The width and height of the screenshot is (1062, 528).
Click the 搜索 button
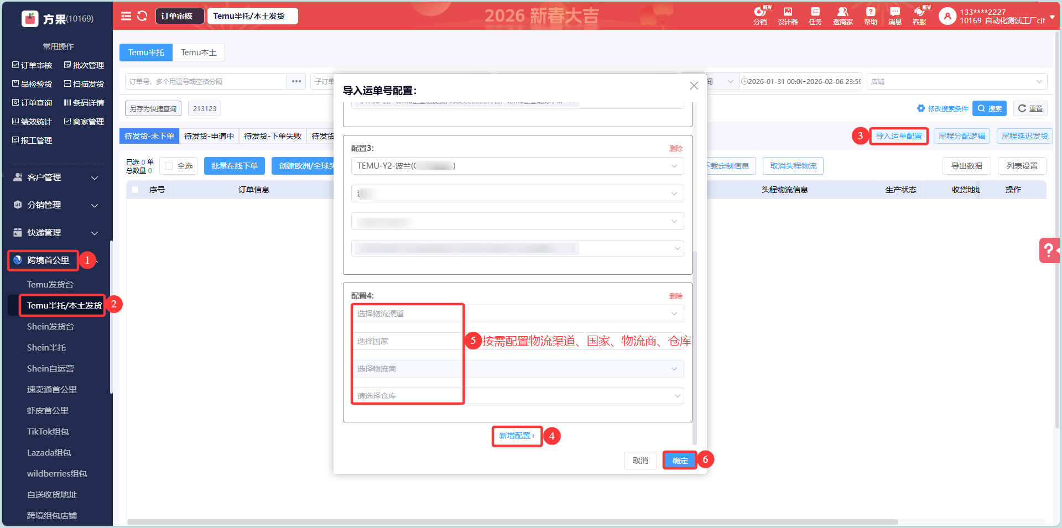[990, 108]
